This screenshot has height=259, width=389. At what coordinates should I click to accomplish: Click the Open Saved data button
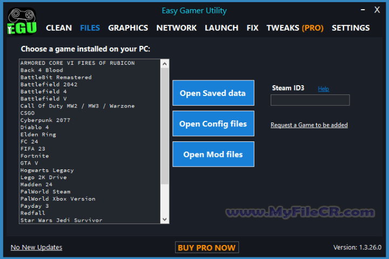coord(213,93)
